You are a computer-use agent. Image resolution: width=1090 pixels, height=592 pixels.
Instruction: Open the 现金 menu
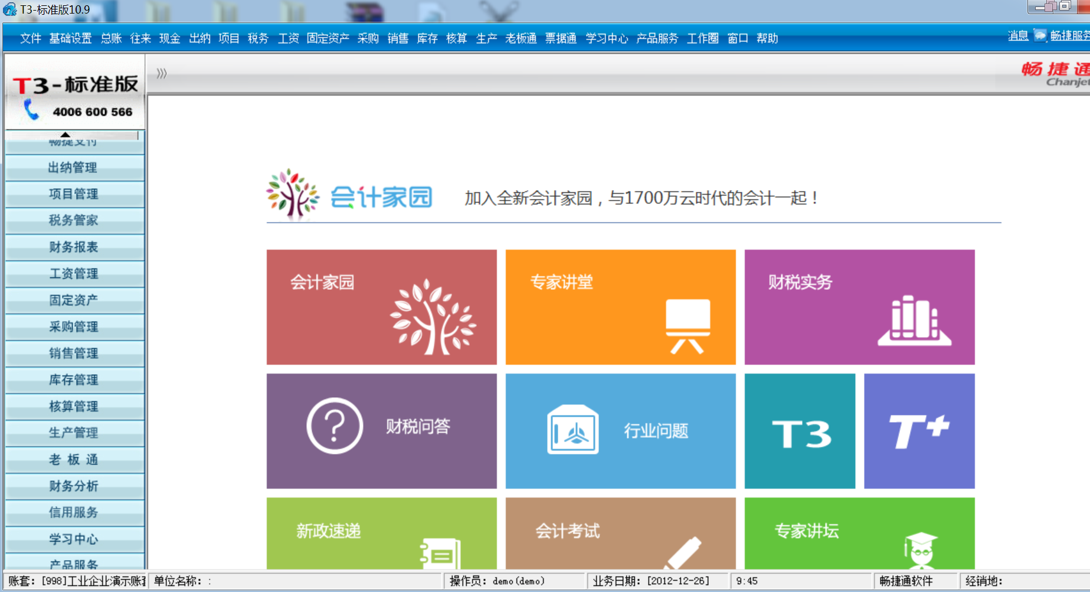[169, 38]
